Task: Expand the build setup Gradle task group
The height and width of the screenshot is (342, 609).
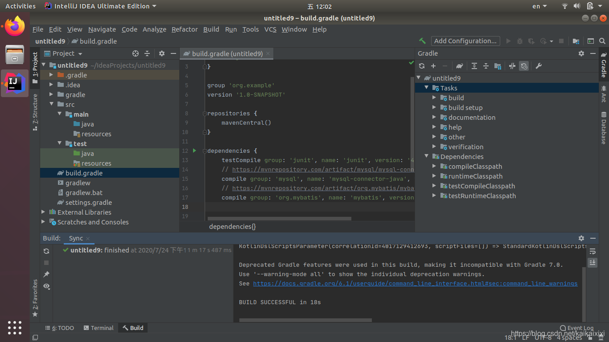Action: pyautogui.click(x=435, y=108)
